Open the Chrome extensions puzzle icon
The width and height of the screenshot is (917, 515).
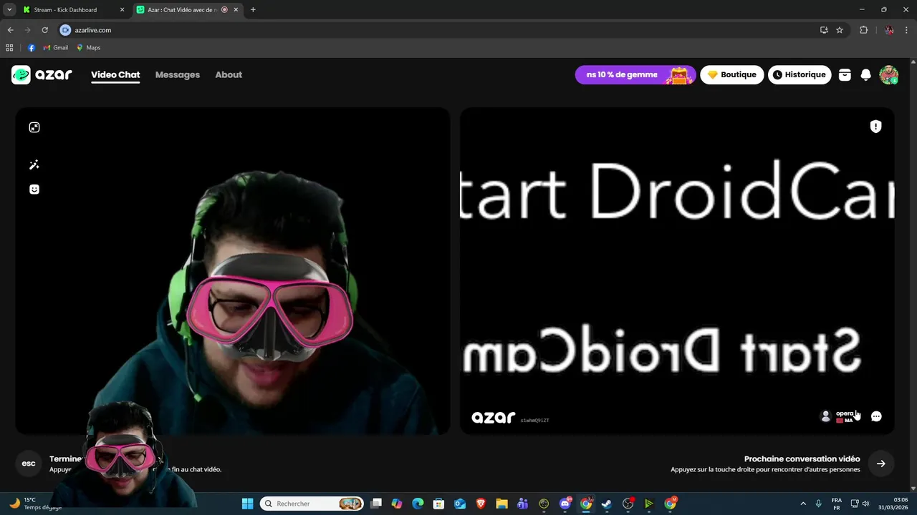click(863, 30)
